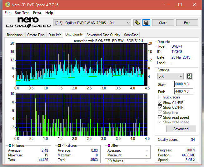The height and width of the screenshot is (167, 204).
Task: Uncheck Show read speed checkbox
Action: [x=160, y=117]
